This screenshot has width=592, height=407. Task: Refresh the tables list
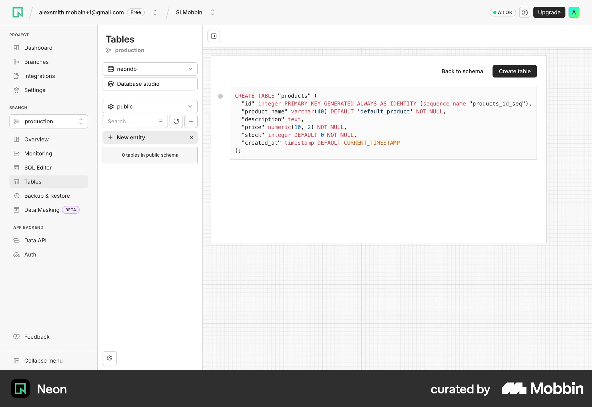tap(176, 121)
